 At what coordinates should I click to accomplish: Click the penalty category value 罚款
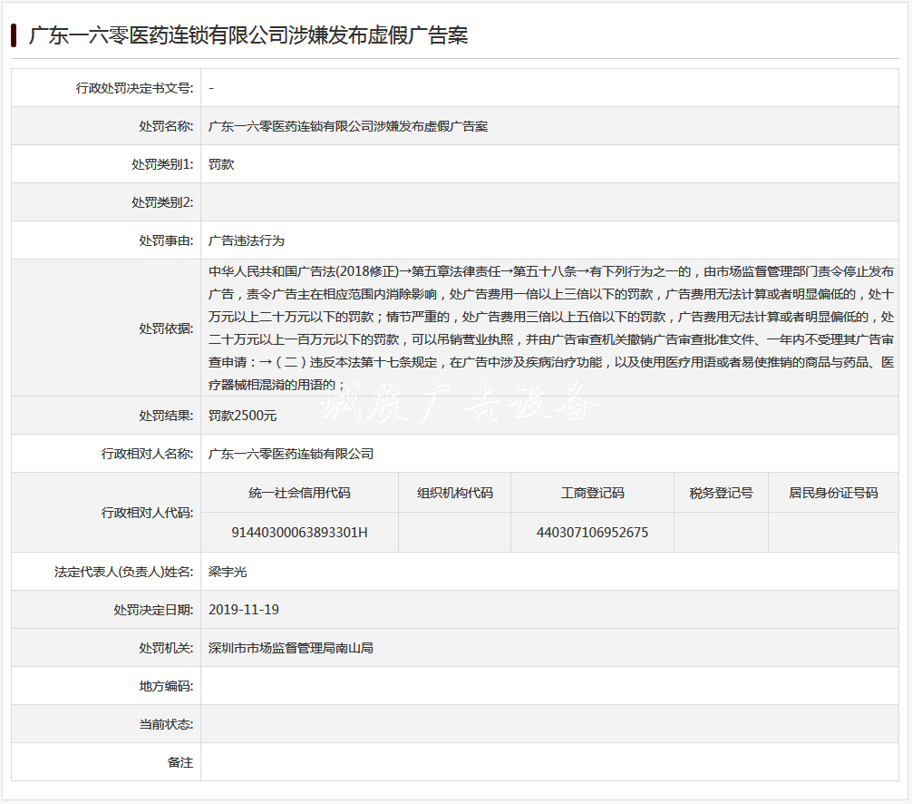click(221, 164)
